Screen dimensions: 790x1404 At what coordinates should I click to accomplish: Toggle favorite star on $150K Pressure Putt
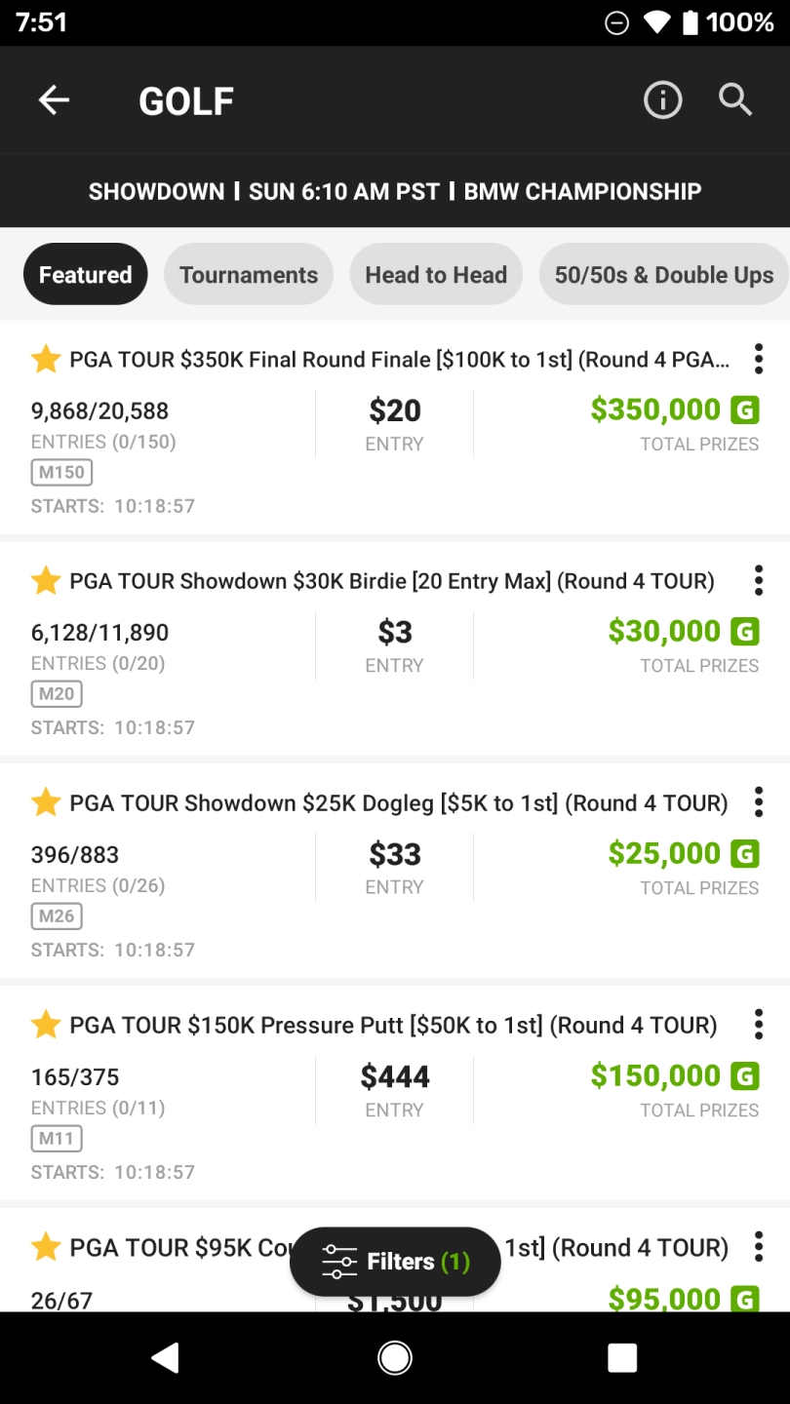click(46, 1025)
